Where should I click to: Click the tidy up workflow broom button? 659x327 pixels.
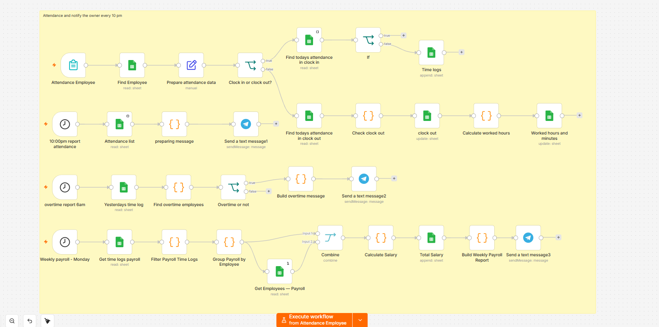tap(47, 321)
